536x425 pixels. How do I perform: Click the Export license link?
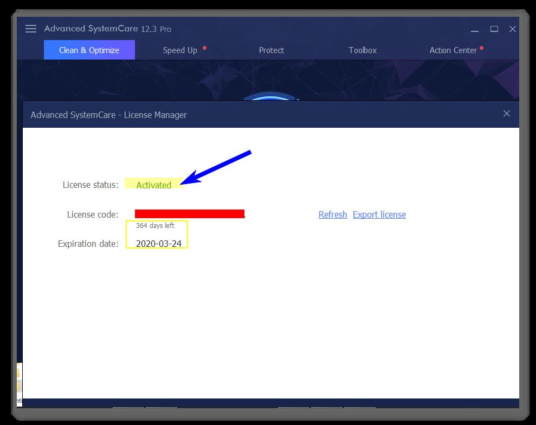click(379, 214)
